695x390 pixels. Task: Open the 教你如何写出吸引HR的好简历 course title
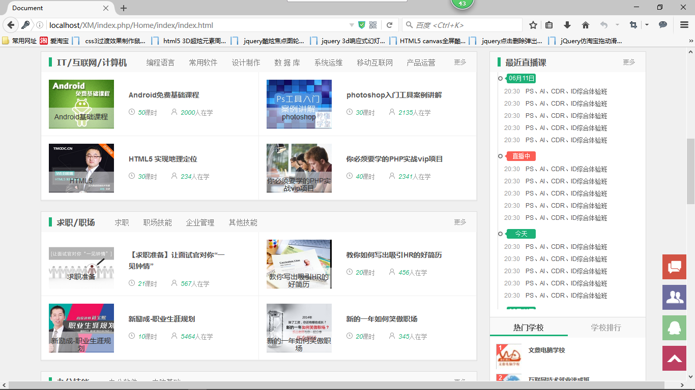[394, 255]
